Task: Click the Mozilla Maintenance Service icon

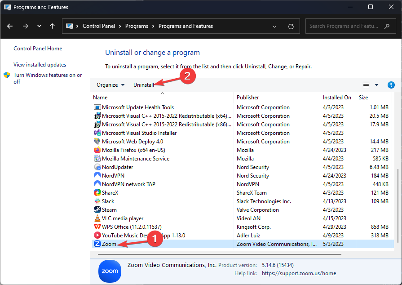Action: 97,159
